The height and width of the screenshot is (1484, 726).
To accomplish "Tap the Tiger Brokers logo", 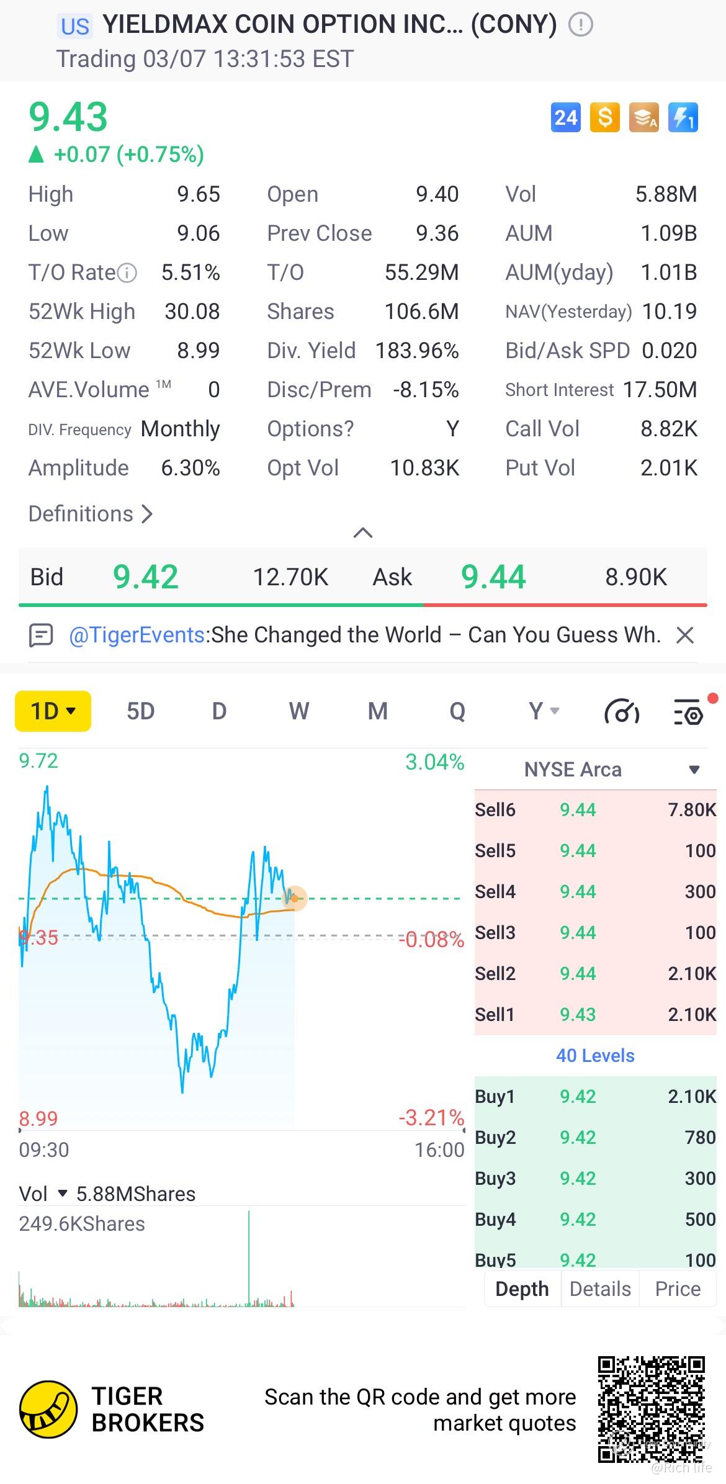I will (x=48, y=1410).
